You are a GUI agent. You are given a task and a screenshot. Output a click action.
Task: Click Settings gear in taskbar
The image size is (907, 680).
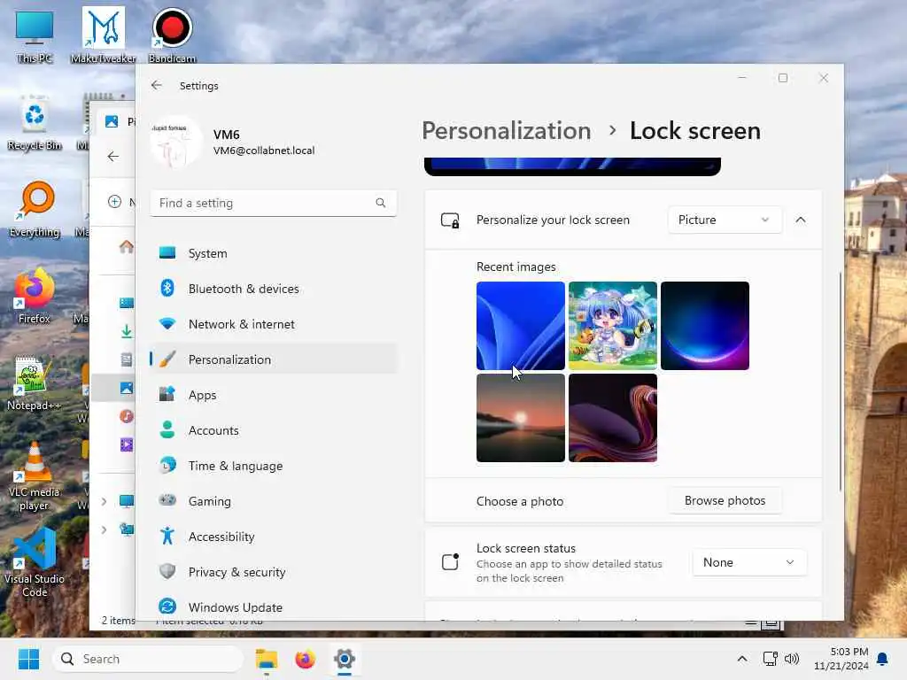point(345,659)
